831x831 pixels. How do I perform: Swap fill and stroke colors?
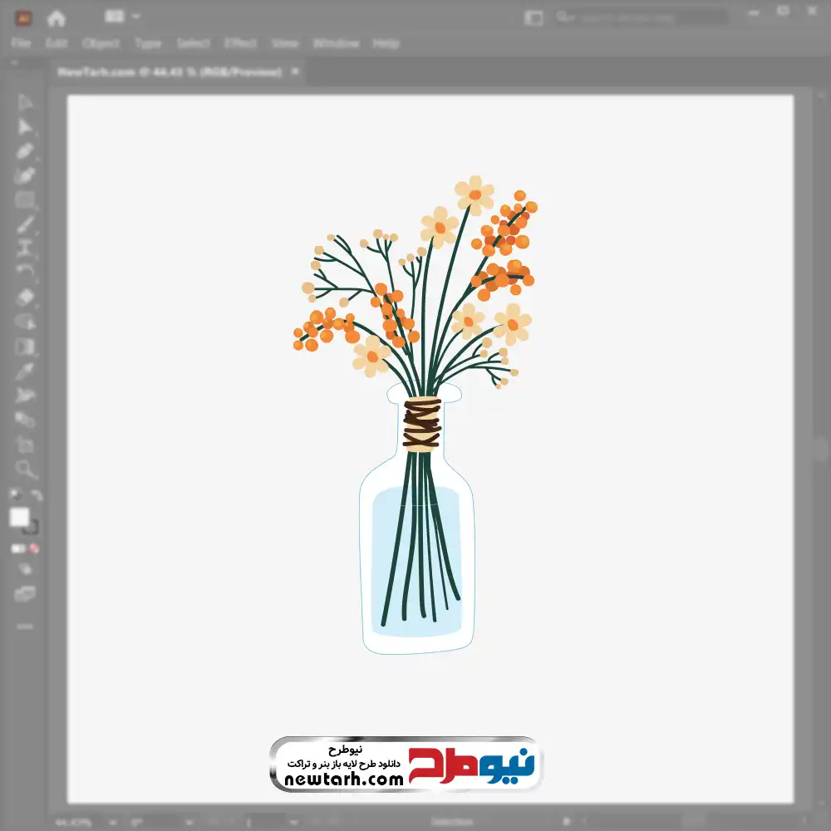36,496
